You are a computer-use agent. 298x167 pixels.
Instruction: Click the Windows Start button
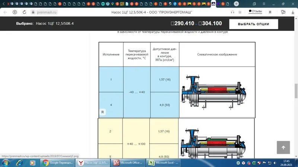(x=6, y=163)
